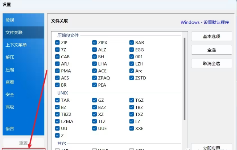Open the 上下文菜单 settings page
The image size is (237, 150).
coord(23,45)
